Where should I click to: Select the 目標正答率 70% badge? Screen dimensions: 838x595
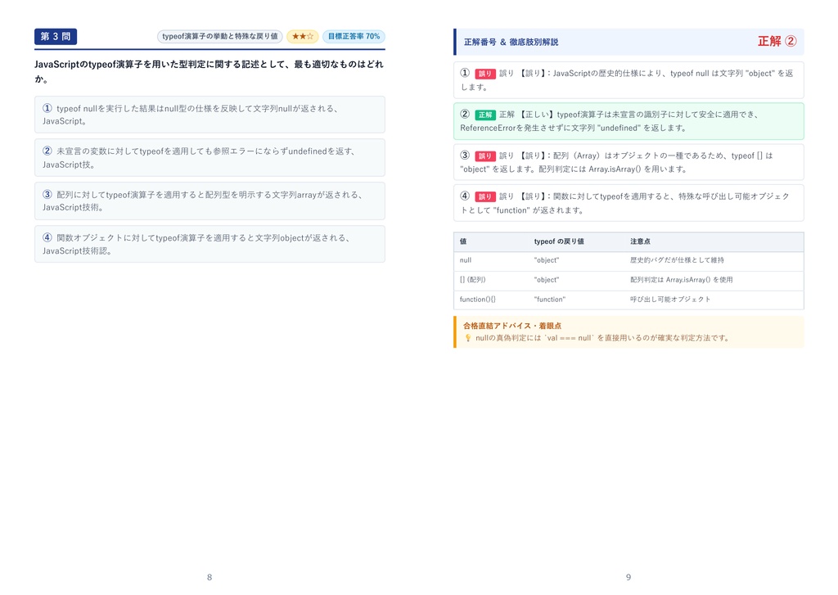(354, 36)
